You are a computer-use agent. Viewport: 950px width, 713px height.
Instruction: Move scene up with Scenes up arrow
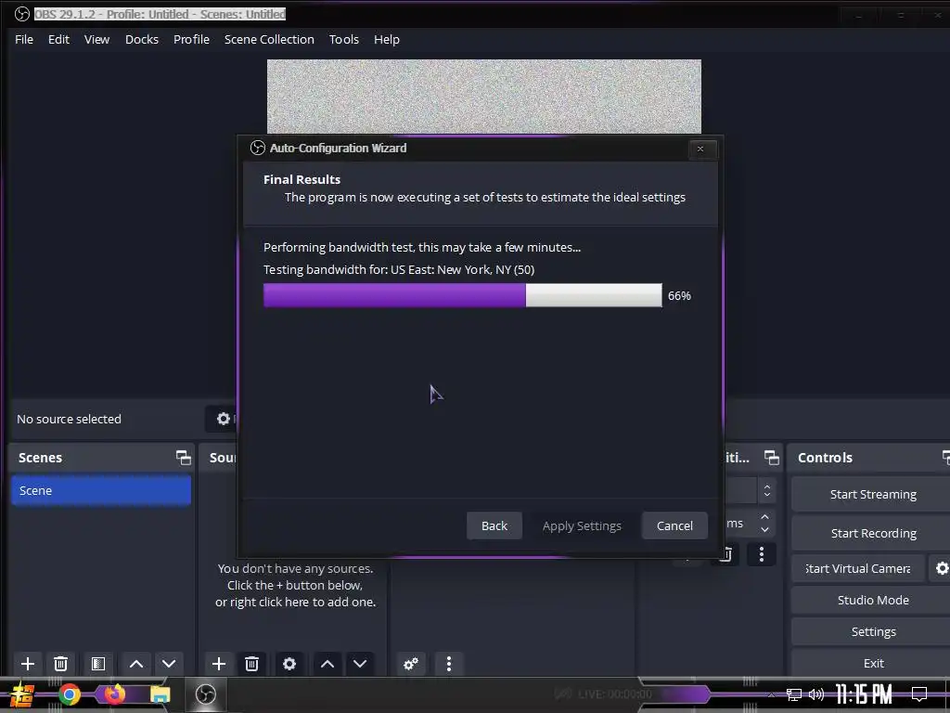136,663
